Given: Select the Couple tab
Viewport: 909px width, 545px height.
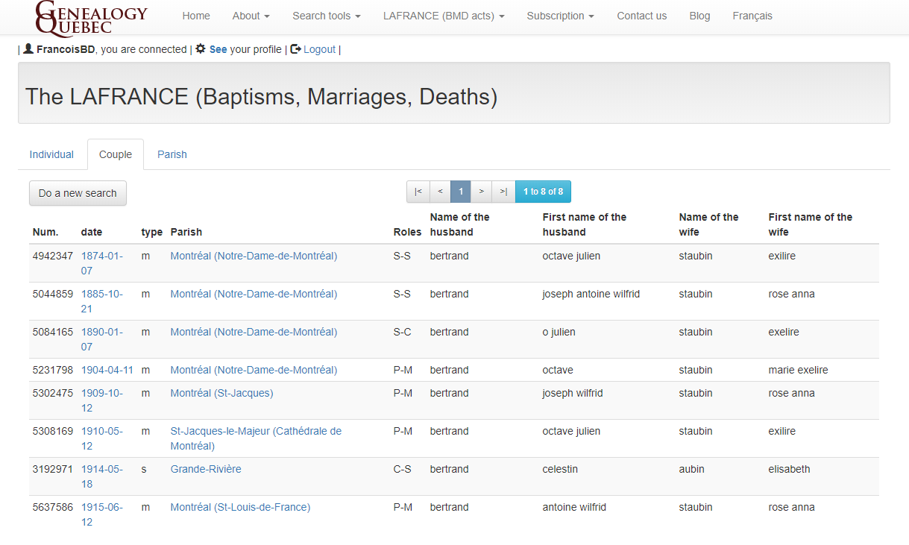Looking at the screenshot, I should click(116, 154).
